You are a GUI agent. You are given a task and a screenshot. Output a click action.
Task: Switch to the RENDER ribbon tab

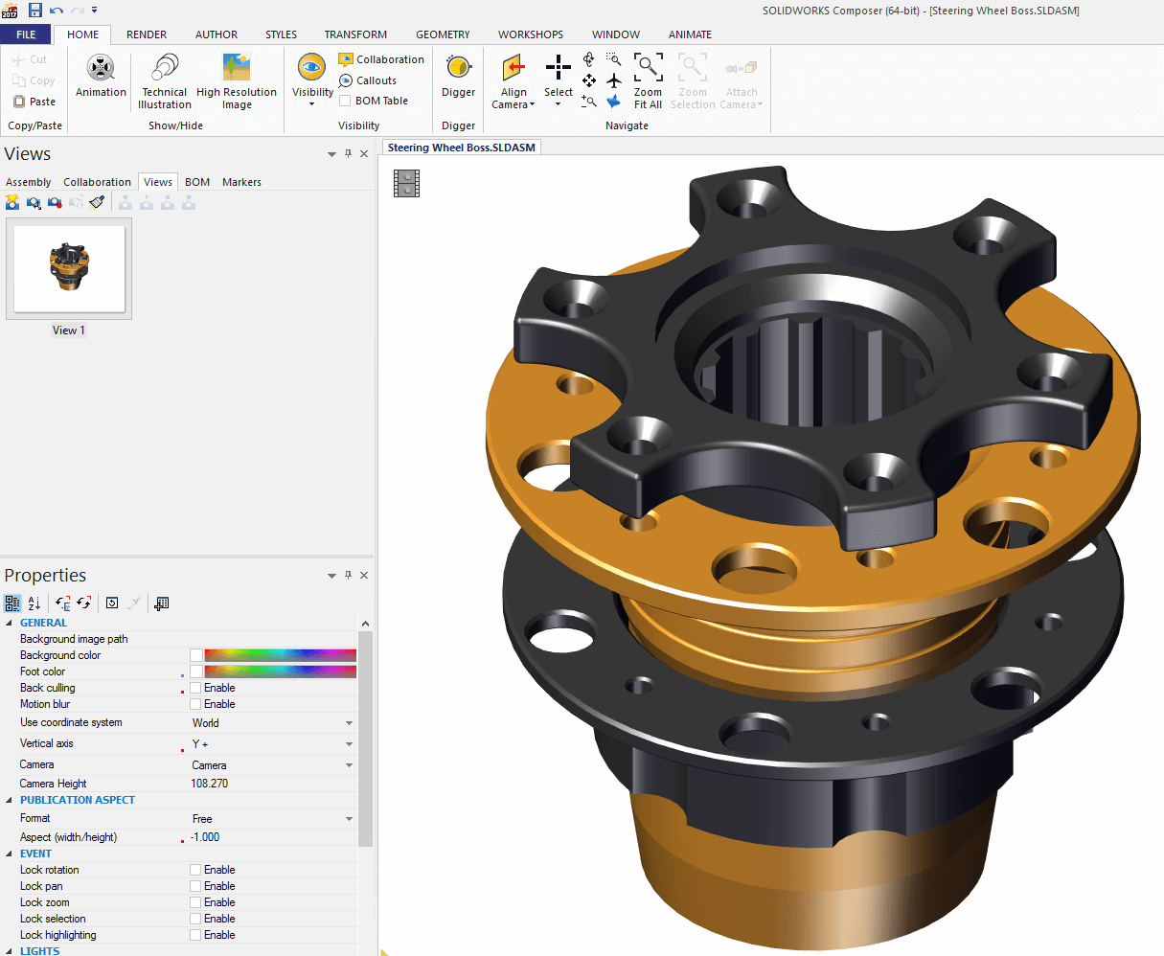tap(147, 34)
